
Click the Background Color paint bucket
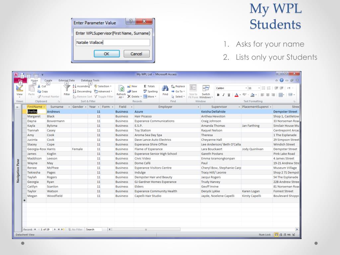(x=252, y=95)
